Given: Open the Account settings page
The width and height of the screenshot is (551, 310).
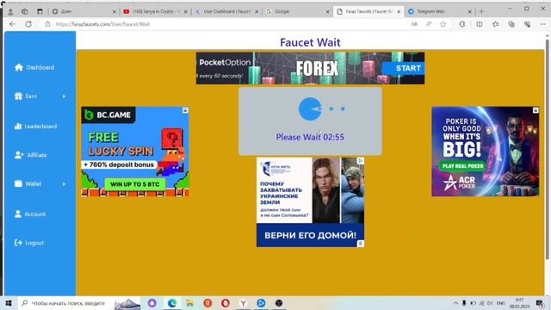Looking at the screenshot, I should pyautogui.click(x=30, y=214).
